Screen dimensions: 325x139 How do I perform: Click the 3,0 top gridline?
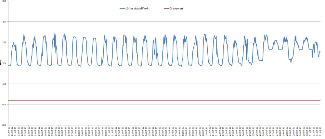tap(162, 1)
